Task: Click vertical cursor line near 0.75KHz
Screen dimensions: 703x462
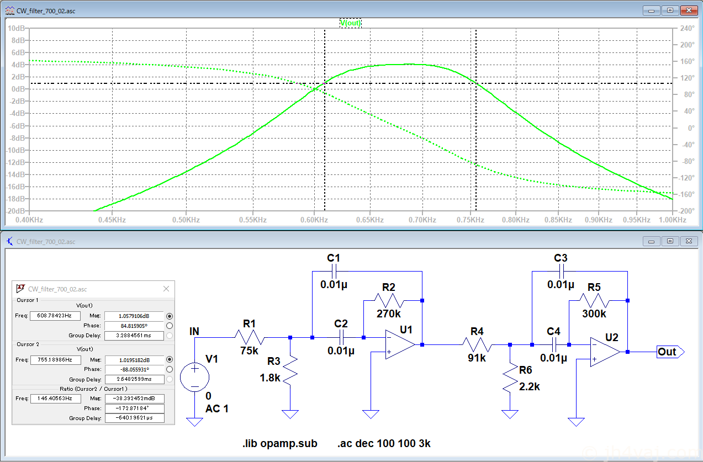Action: [x=476, y=119]
